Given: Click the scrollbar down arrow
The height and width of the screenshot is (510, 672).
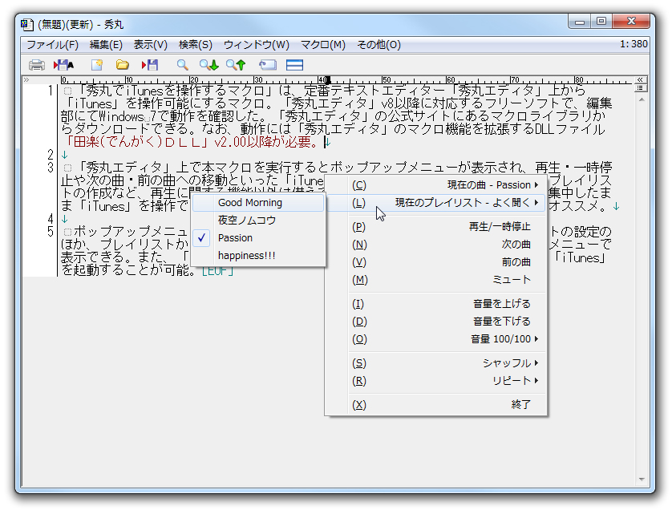Looking at the screenshot, I should (642, 480).
